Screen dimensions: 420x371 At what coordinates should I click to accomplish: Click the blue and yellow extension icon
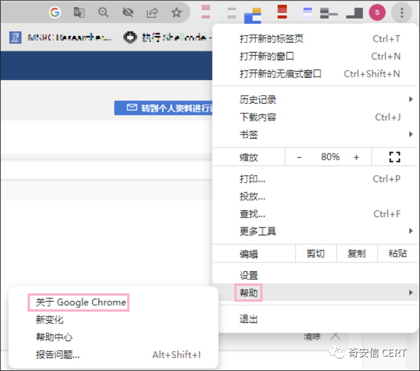(253, 15)
